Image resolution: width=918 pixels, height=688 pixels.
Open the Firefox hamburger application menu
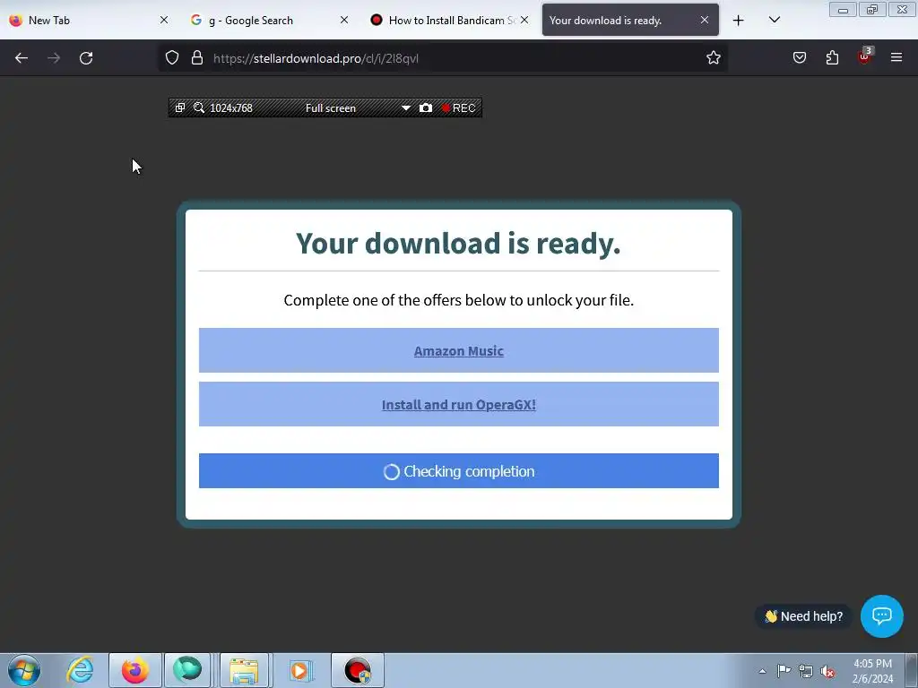[x=896, y=58]
